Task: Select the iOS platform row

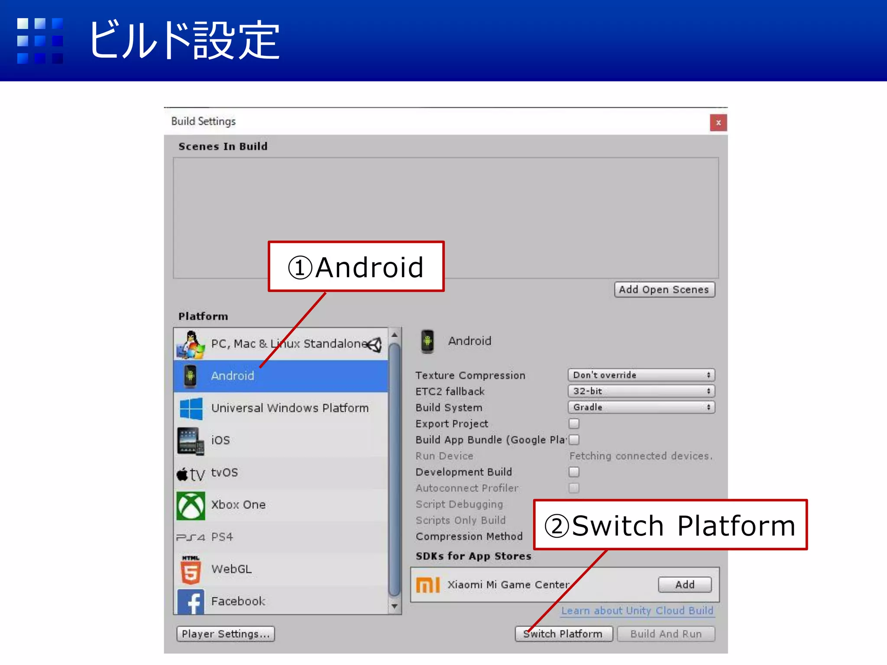Action: tap(281, 441)
